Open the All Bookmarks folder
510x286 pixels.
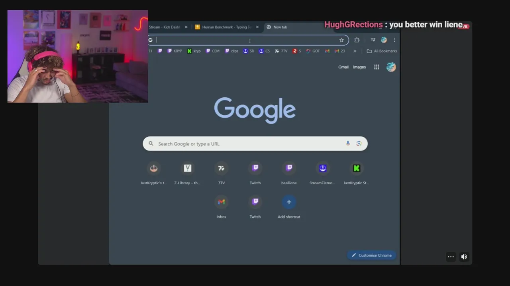pyautogui.click(x=382, y=51)
